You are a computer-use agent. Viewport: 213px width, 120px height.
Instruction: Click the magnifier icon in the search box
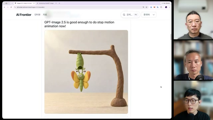click(124, 15)
